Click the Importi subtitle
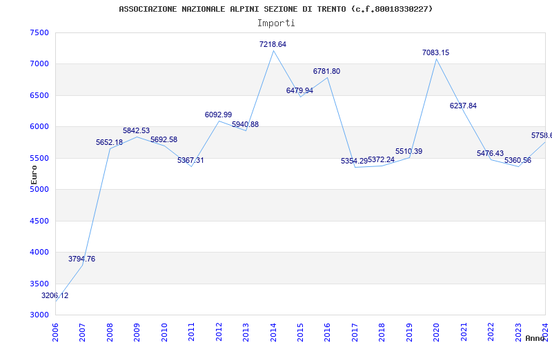This screenshot has height=345, width=552. click(276, 23)
